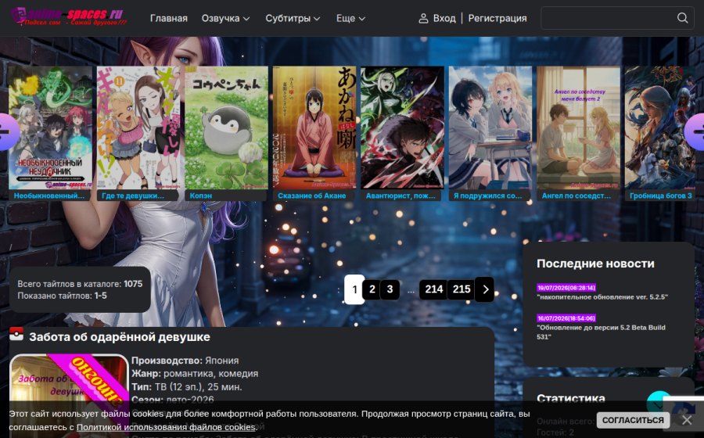Click the Регистрация link
The height and width of the screenshot is (438, 704).
coord(497,19)
